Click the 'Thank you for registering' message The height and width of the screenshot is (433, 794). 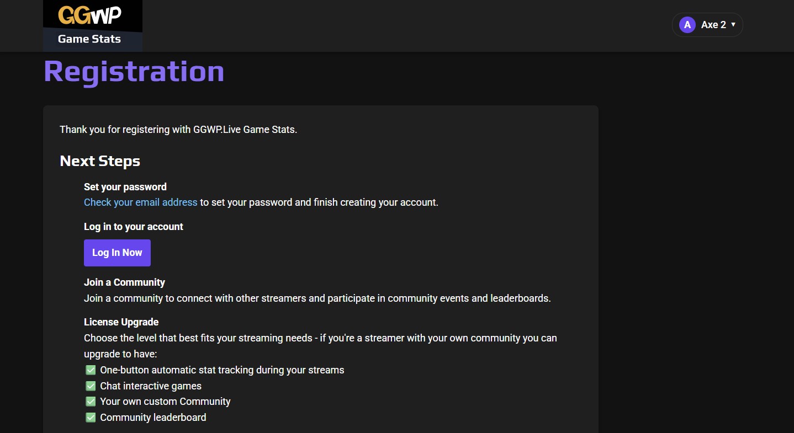click(178, 130)
